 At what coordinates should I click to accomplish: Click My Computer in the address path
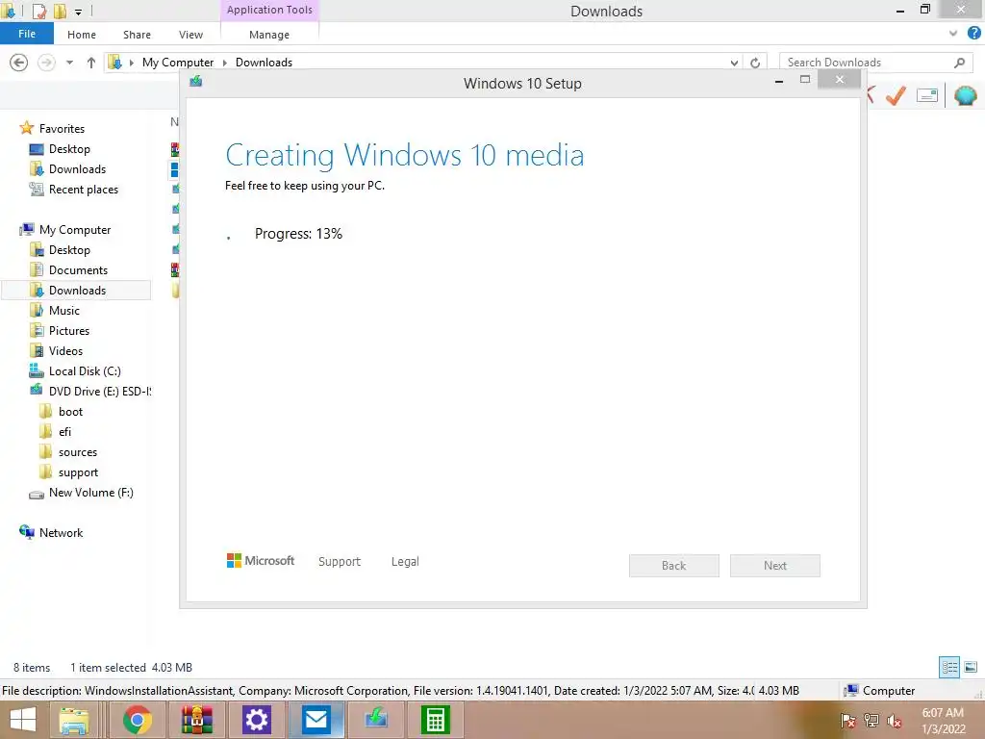pyautogui.click(x=178, y=63)
